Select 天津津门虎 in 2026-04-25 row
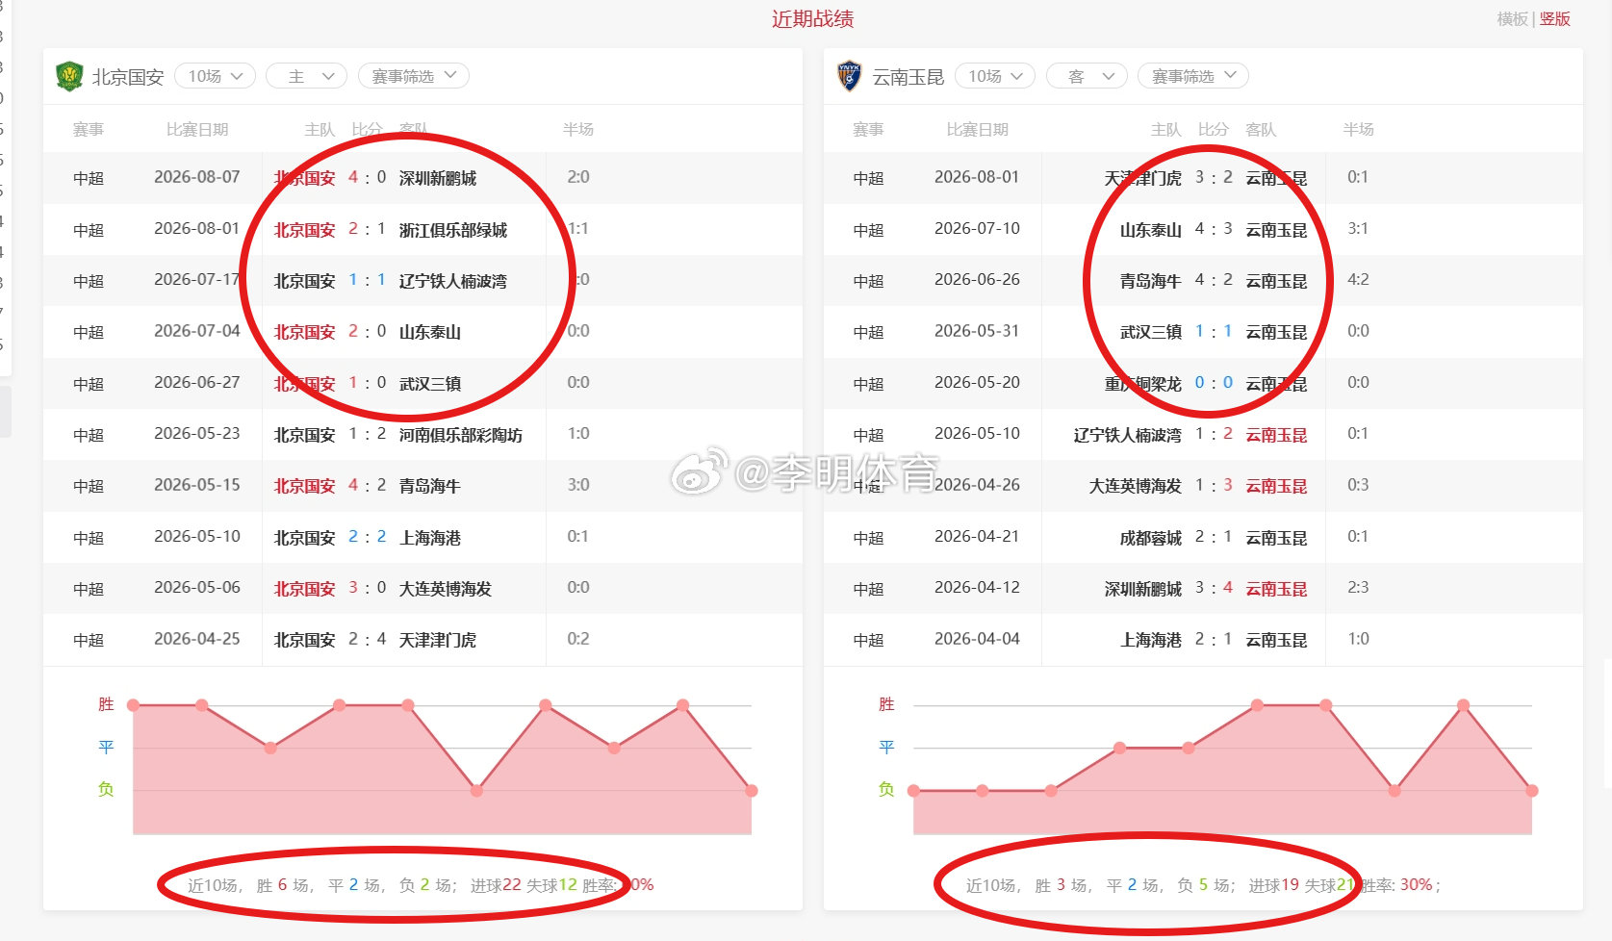1612x941 pixels. 438,640
